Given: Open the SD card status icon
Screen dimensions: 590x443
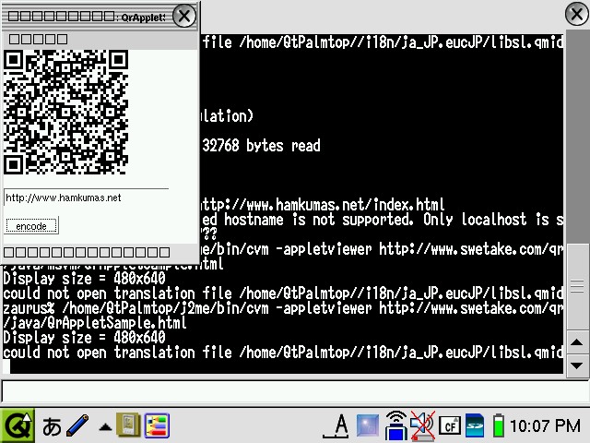Looking at the screenshot, I should tap(474, 425).
